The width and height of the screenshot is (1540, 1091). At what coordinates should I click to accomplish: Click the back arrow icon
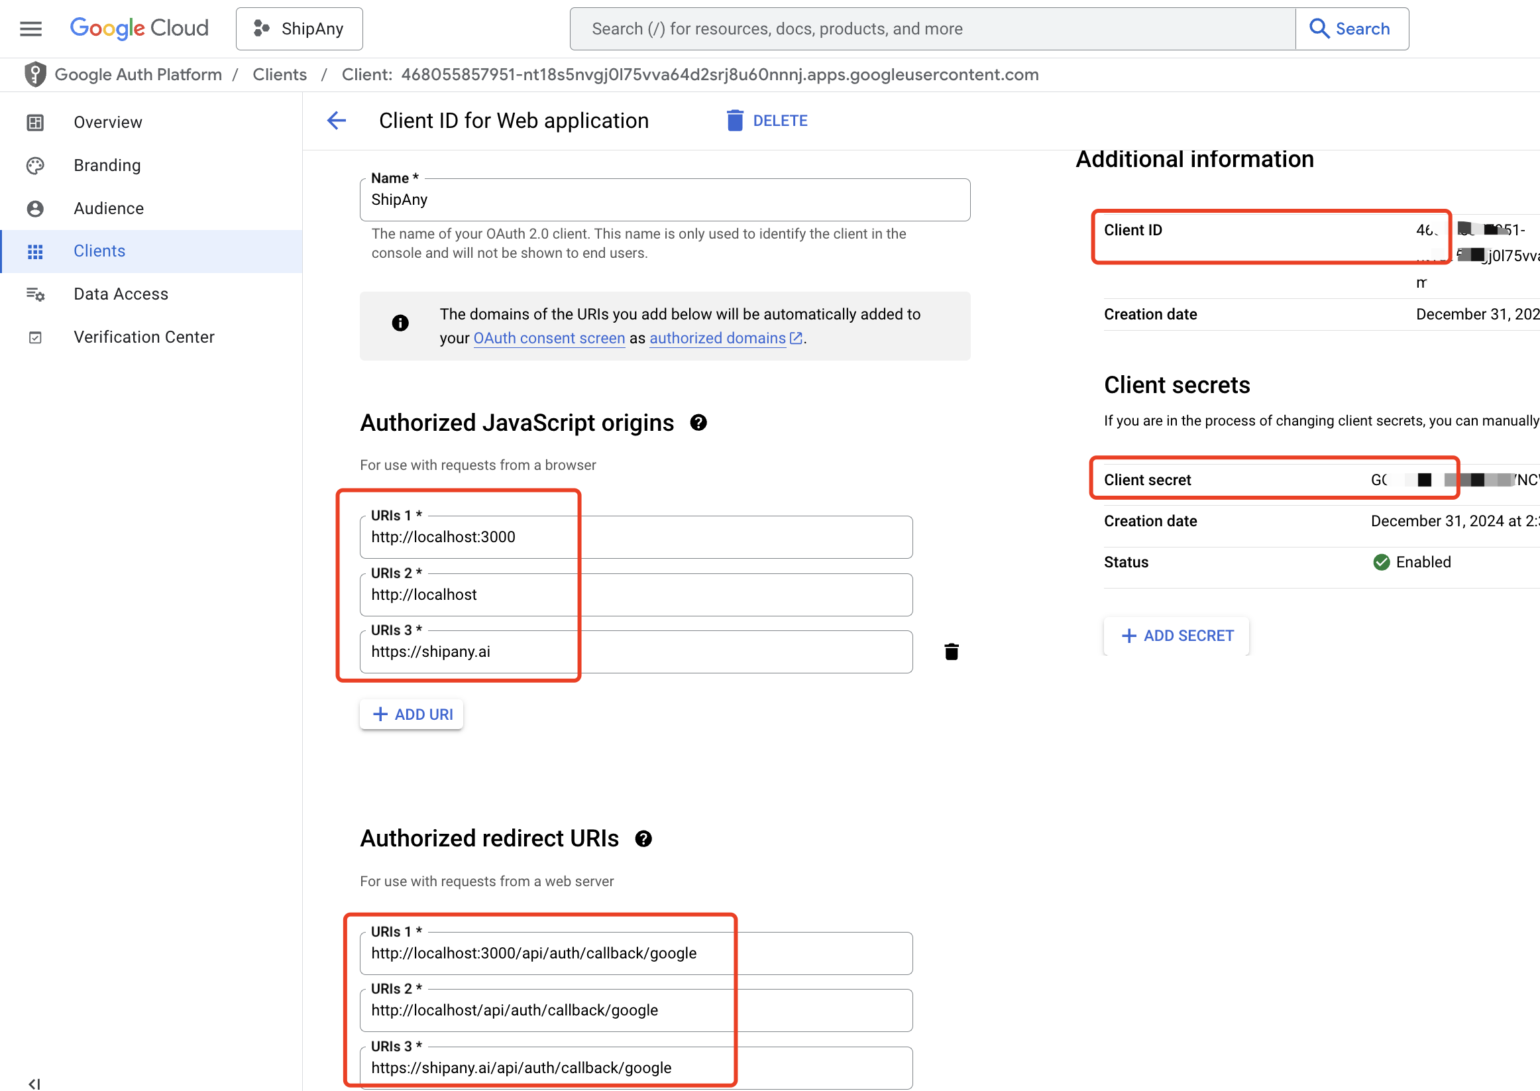tap(337, 121)
